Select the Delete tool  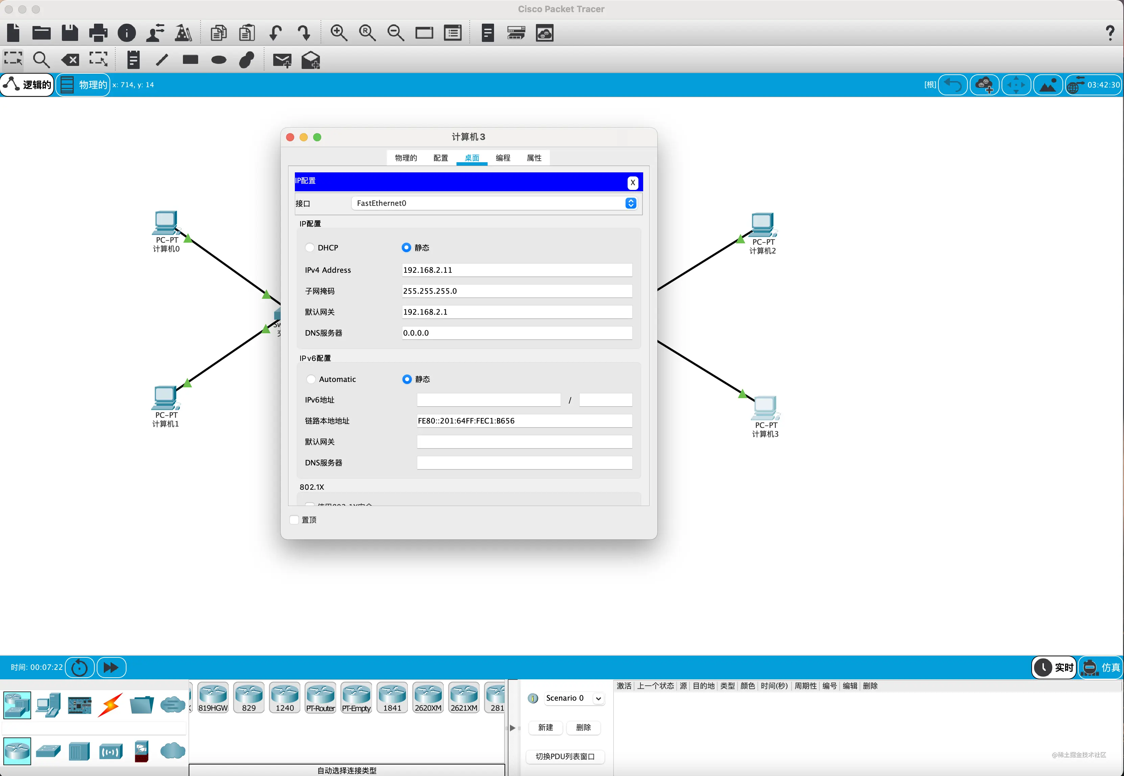click(70, 60)
